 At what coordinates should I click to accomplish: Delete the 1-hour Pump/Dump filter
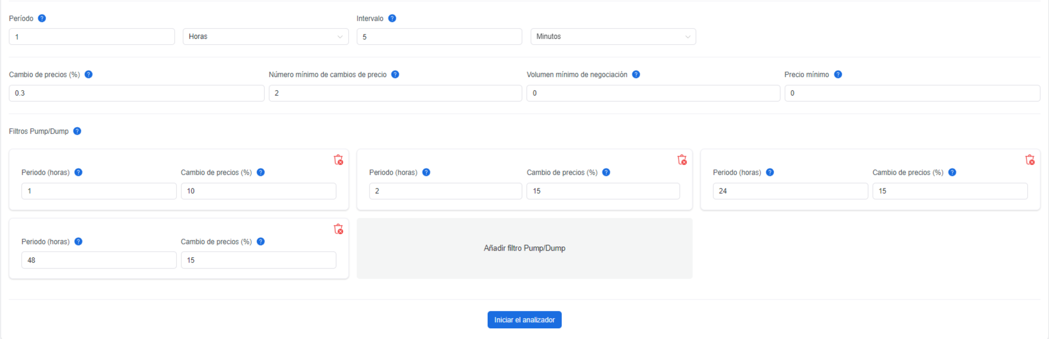338,160
